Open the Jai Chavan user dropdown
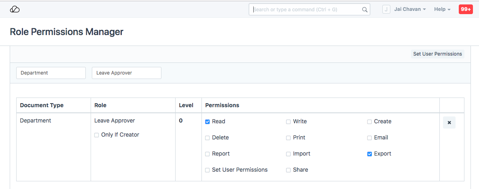 pyautogui.click(x=410, y=9)
